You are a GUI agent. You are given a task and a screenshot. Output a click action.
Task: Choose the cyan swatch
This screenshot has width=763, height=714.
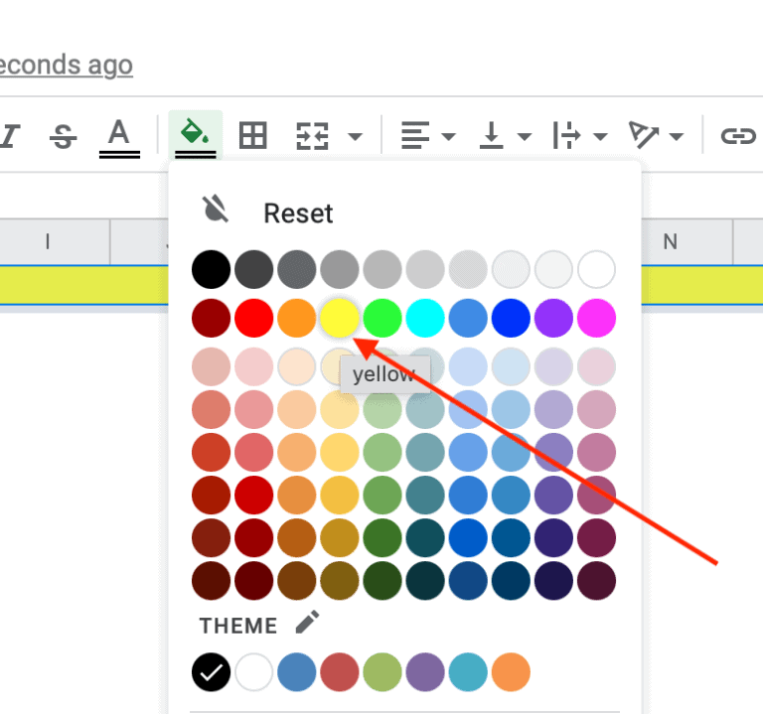pos(425,318)
